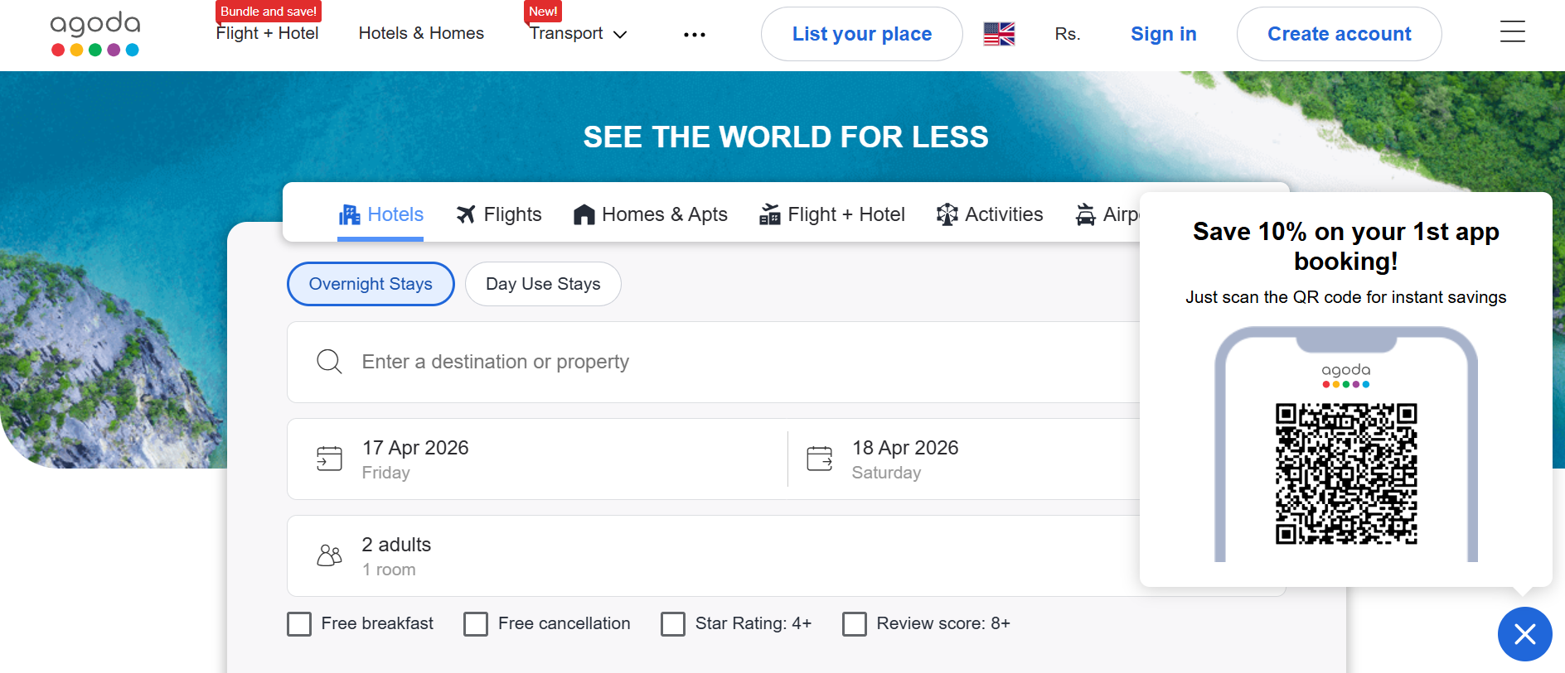Click the UK flag language icon
Image resolution: width=1565 pixels, height=673 pixels.
(999, 34)
